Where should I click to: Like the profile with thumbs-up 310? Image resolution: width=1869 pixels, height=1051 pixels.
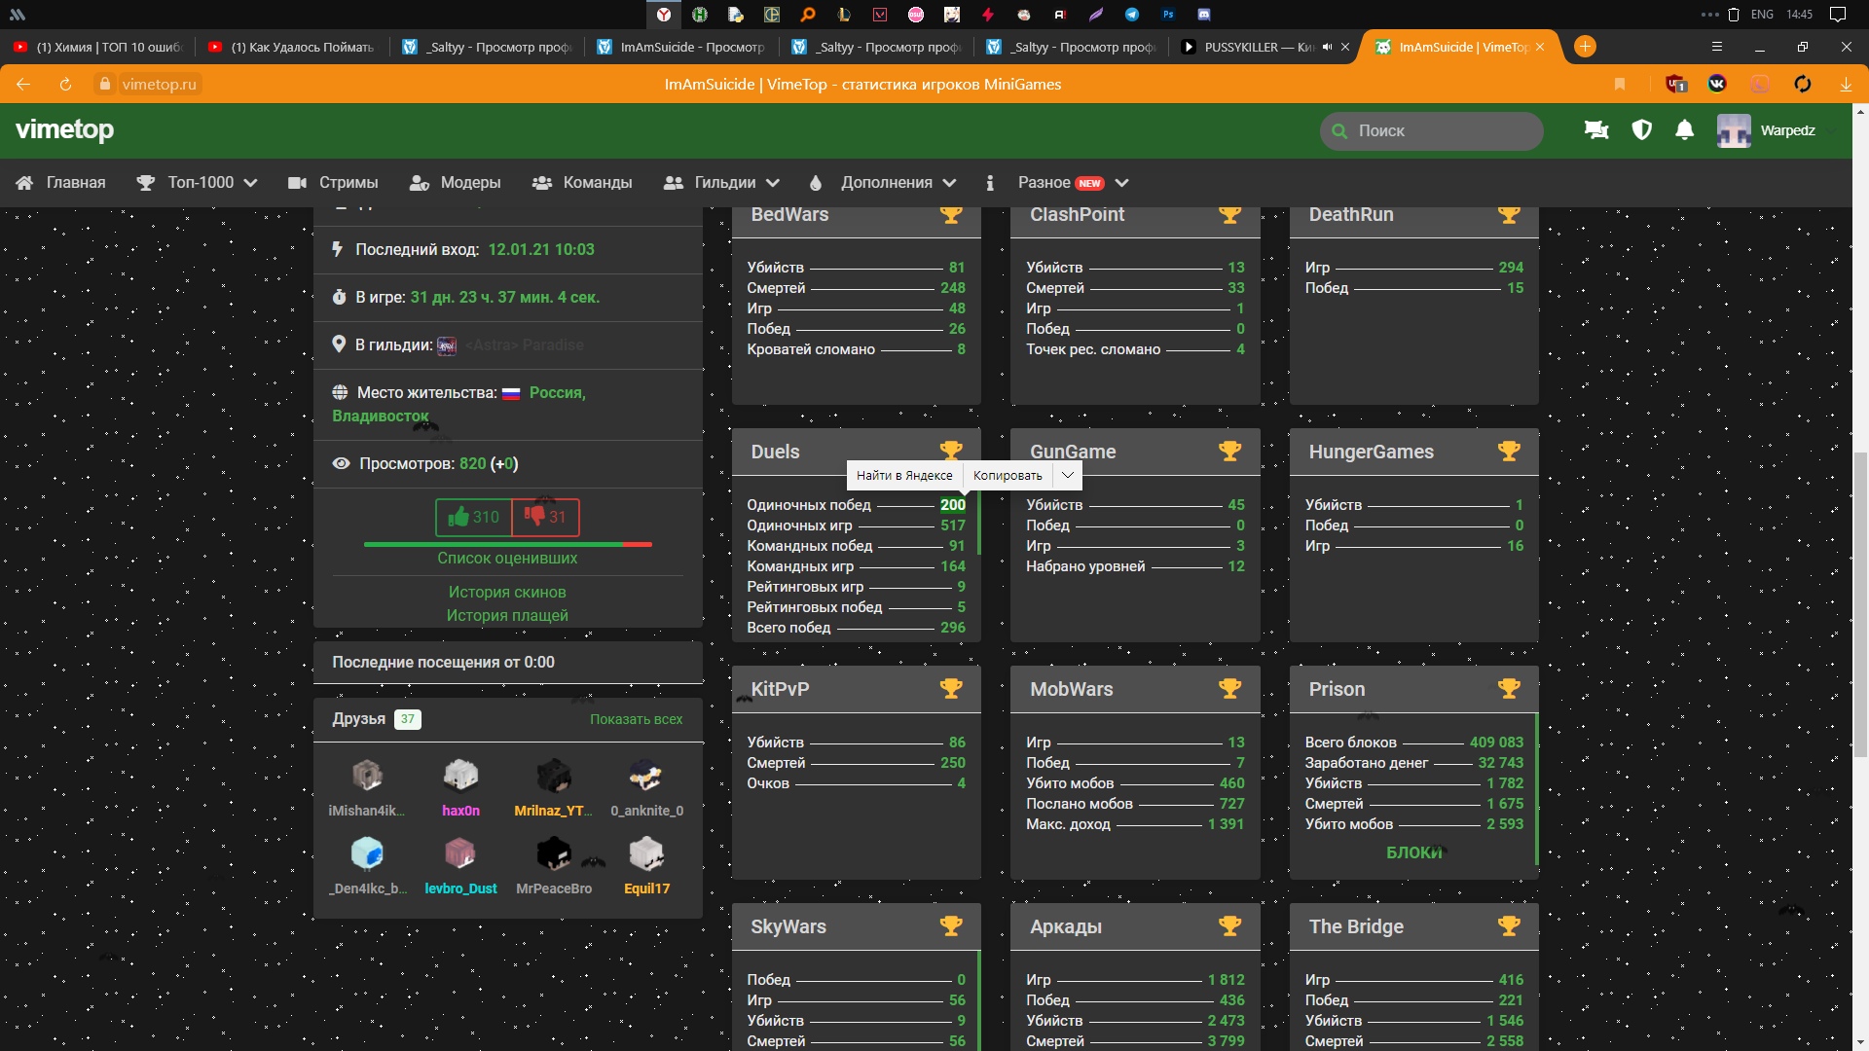tap(473, 517)
